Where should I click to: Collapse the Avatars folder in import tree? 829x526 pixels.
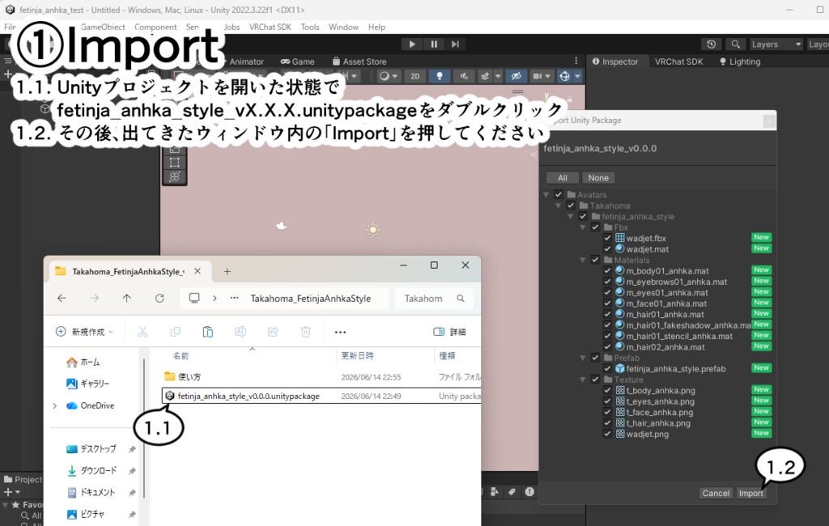546,194
